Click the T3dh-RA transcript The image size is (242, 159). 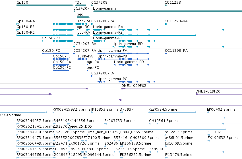click(x=80, y=24)
